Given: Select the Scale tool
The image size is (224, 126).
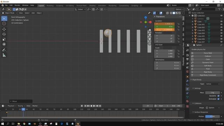Looking at the screenshot, I should point(4,39).
